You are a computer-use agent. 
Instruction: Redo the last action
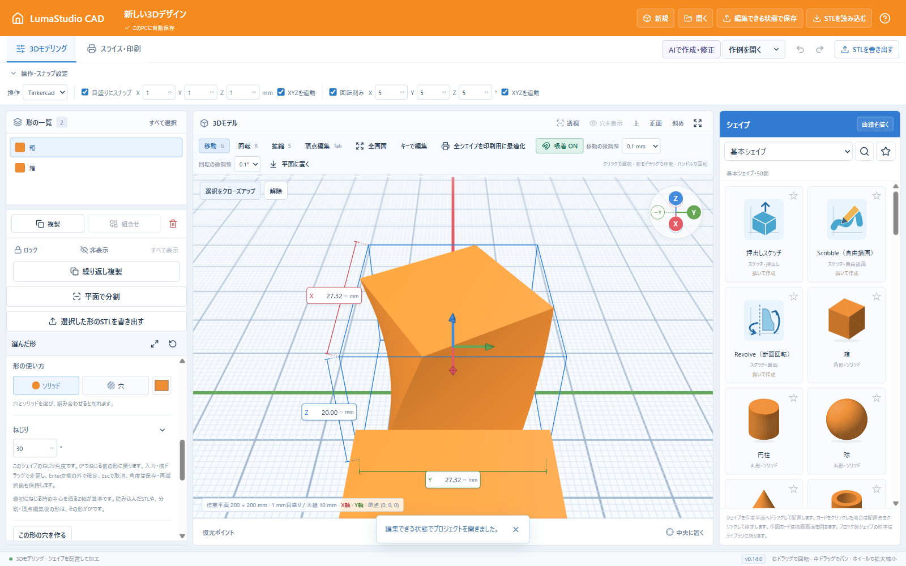pos(819,49)
